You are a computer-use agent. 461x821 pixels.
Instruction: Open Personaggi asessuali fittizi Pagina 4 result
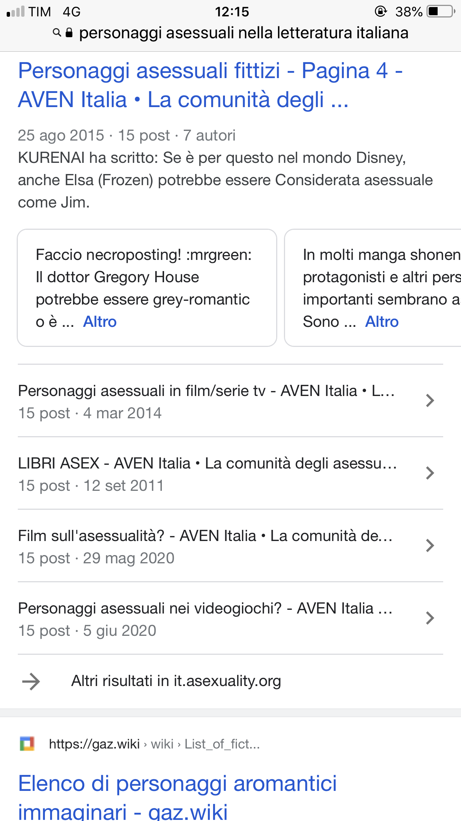click(210, 85)
